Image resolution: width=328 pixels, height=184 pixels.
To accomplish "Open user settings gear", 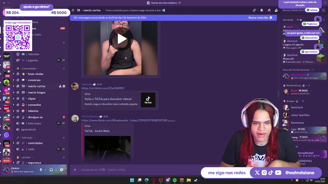I will pos(61,170).
